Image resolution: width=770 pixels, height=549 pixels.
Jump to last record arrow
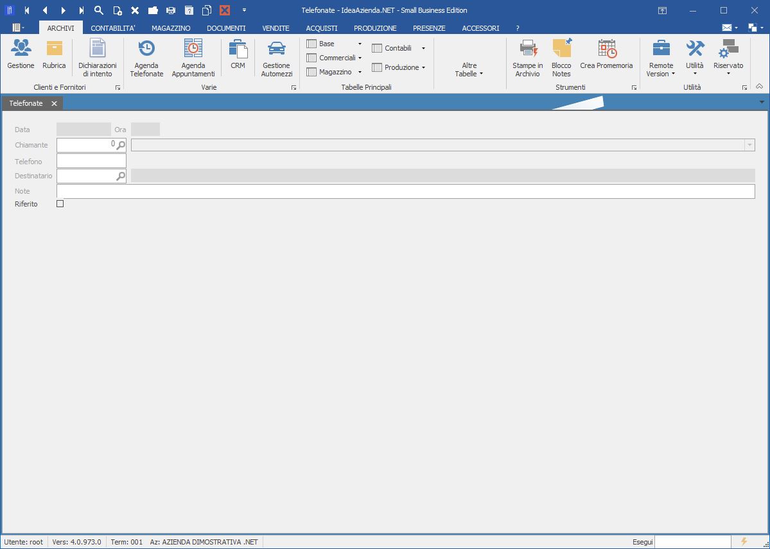tap(82, 10)
